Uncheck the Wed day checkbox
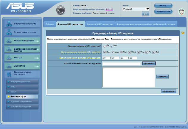This screenshot has width=188, height=129. coord(130,52)
